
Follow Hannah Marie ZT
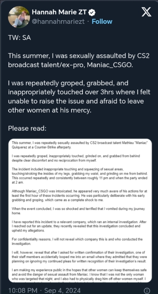click(102, 22)
